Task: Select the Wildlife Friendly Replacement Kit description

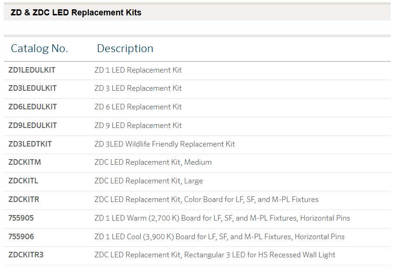Action: pyautogui.click(x=164, y=144)
